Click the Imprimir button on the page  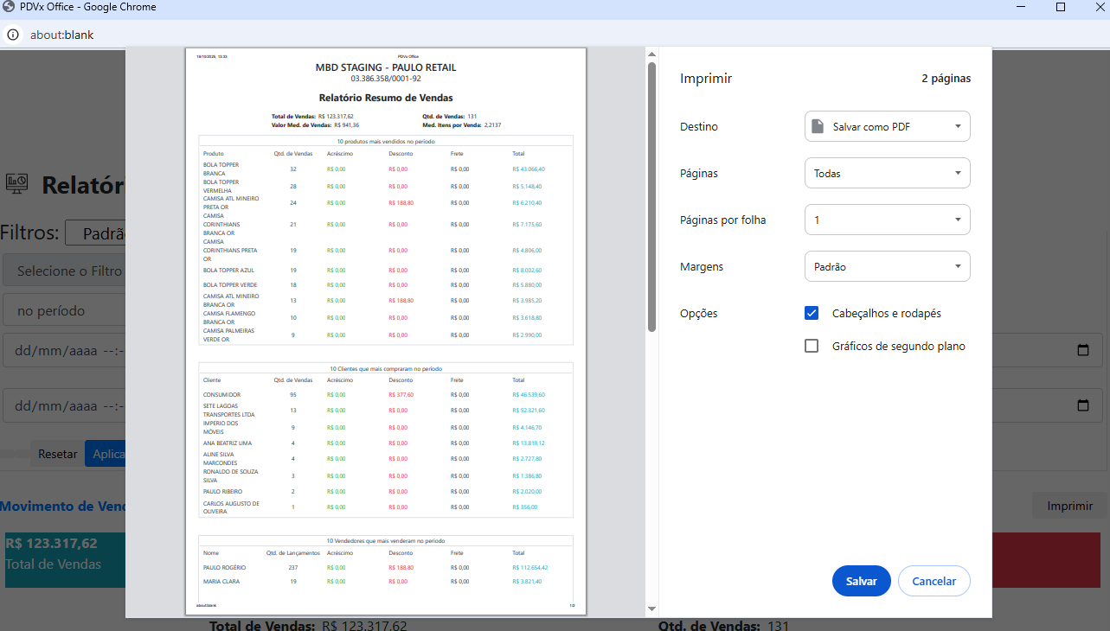click(x=1069, y=507)
